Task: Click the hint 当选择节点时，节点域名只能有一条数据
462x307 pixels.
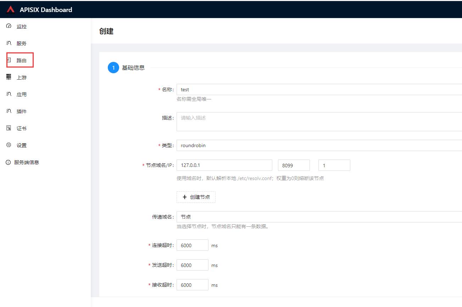Action: point(223,226)
